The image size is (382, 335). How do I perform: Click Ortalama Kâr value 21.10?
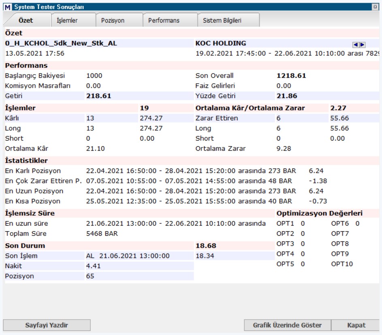click(95, 148)
